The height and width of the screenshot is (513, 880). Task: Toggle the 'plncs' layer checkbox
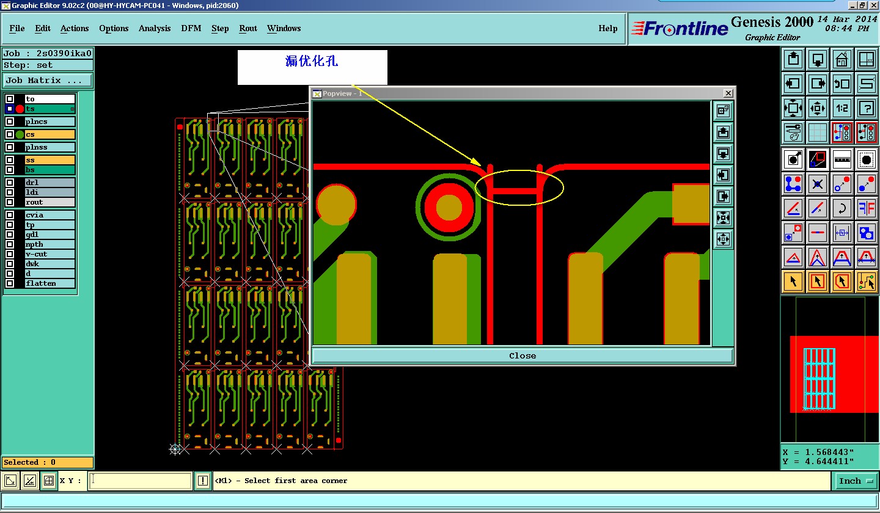coord(10,122)
